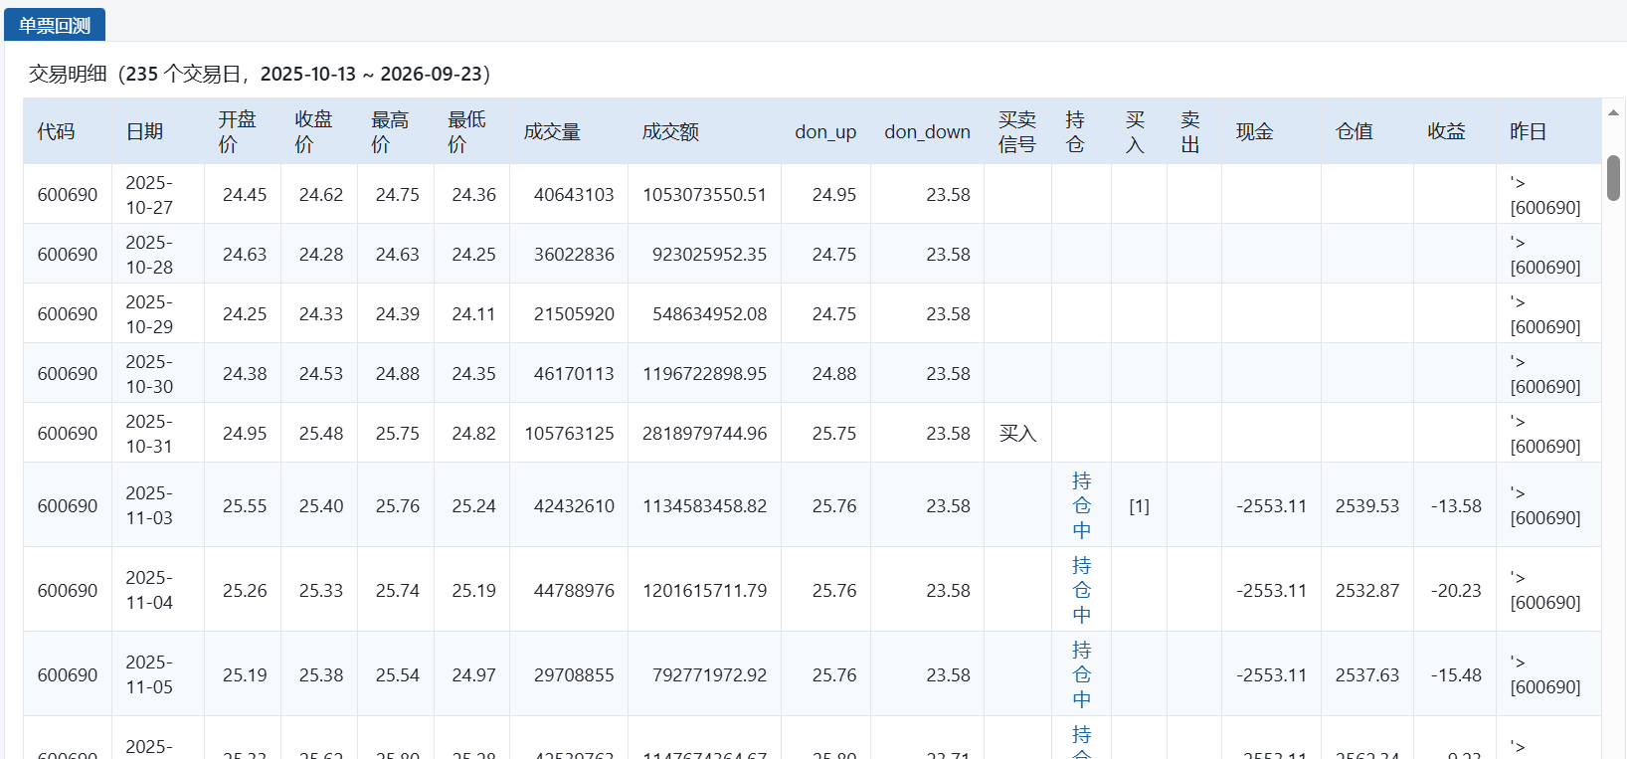The image size is (1627, 759).
Task: Click volume value 105763125
Action: click(569, 434)
